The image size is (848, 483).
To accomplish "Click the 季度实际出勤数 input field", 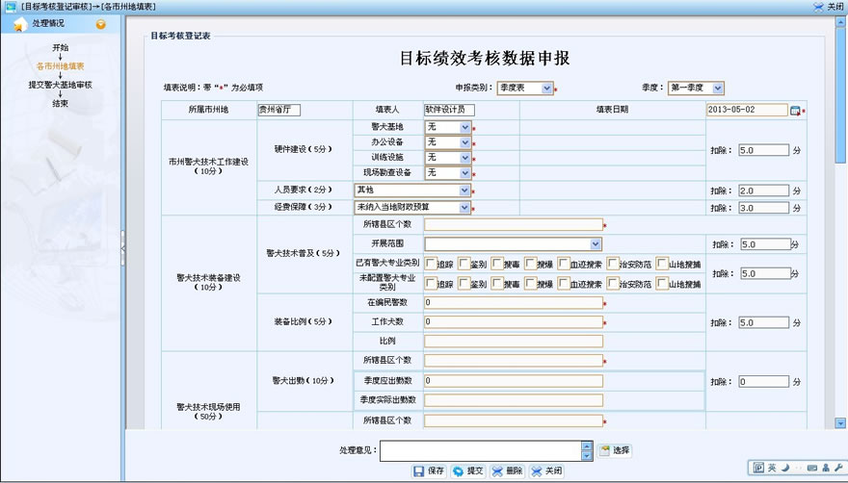I will tap(514, 400).
